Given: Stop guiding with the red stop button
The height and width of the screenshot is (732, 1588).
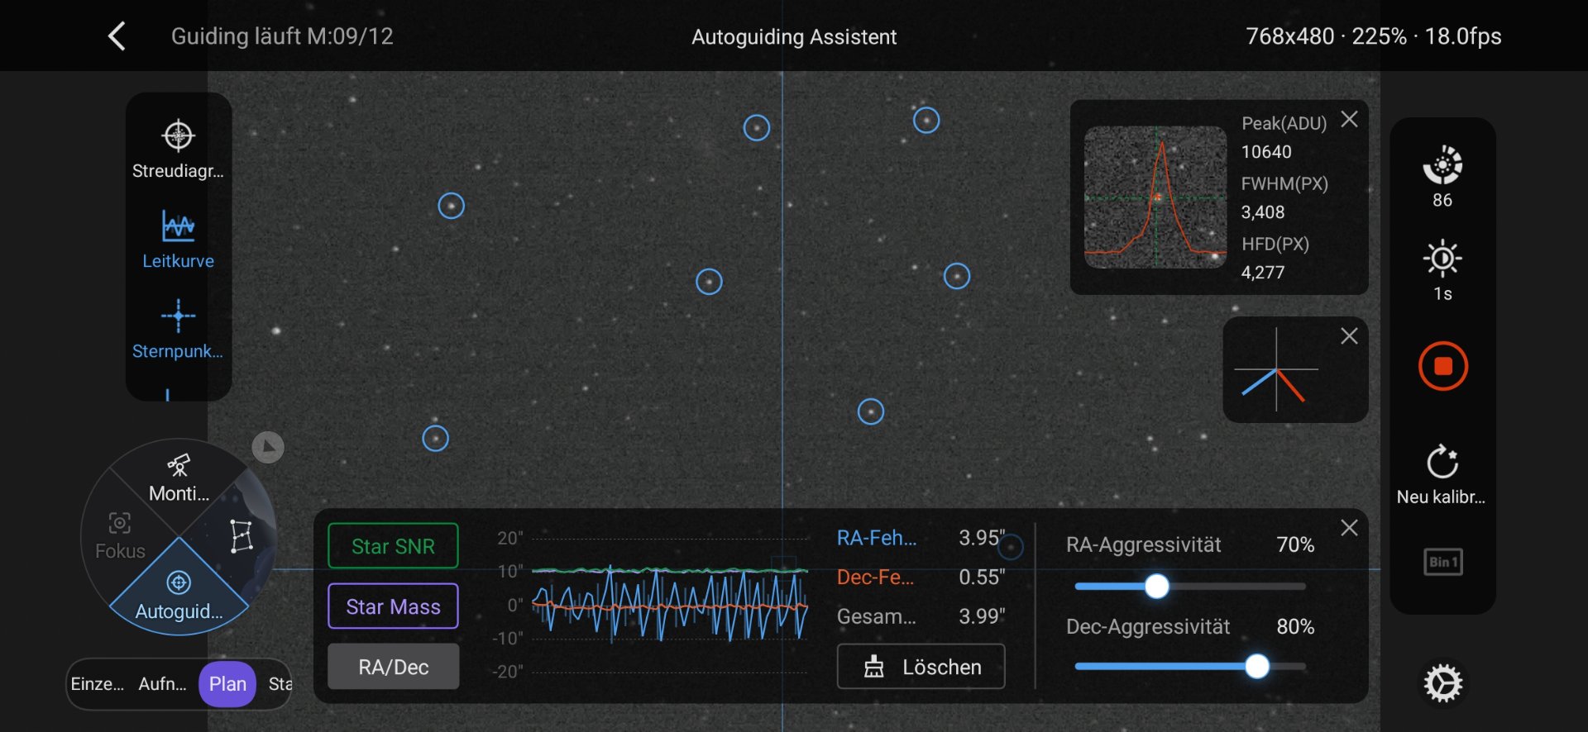Looking at the screenshot, I should (x=1442, y=366).
